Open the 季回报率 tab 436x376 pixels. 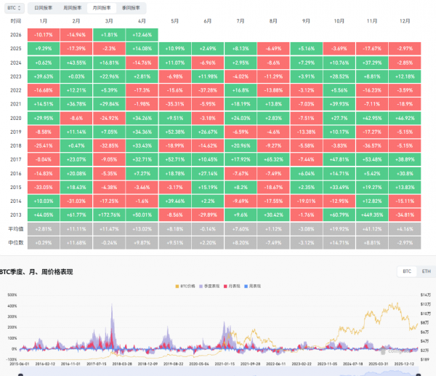pos(132,7)
